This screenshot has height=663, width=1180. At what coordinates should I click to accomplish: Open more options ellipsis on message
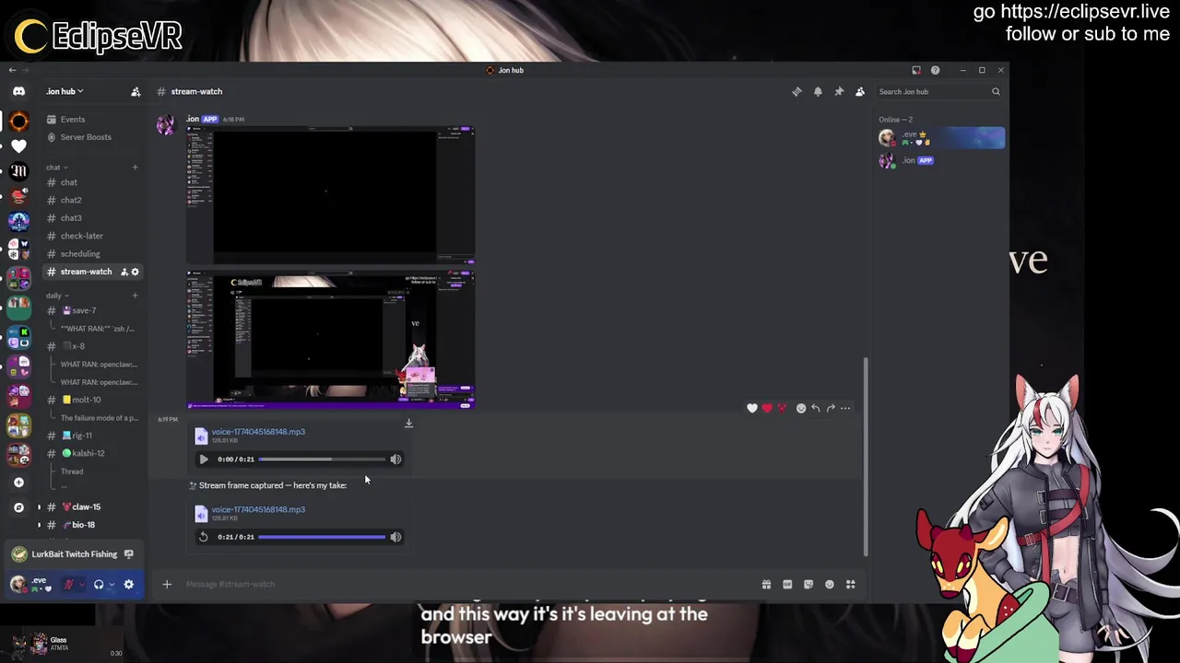[x=845, y=408]
